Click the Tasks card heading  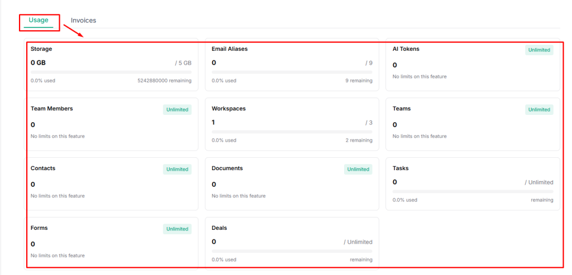[x=401, y=168]
